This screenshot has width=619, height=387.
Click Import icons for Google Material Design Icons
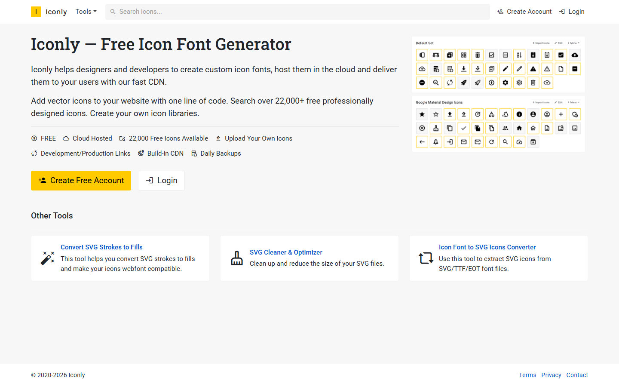(x=542, y=102)
